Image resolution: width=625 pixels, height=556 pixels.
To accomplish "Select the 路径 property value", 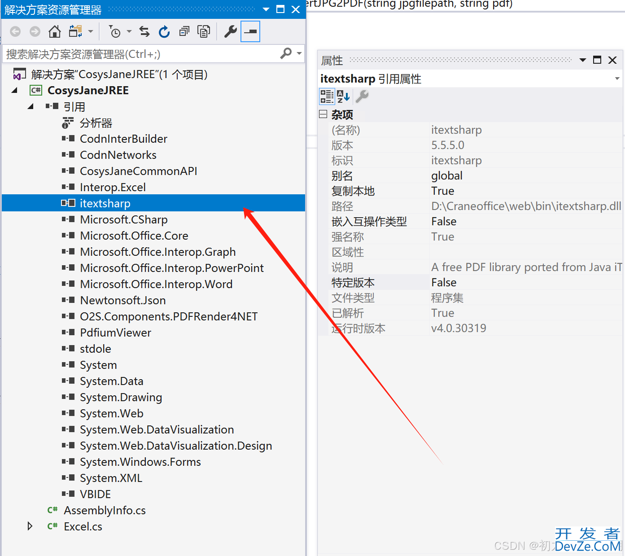I will (526, 206).
